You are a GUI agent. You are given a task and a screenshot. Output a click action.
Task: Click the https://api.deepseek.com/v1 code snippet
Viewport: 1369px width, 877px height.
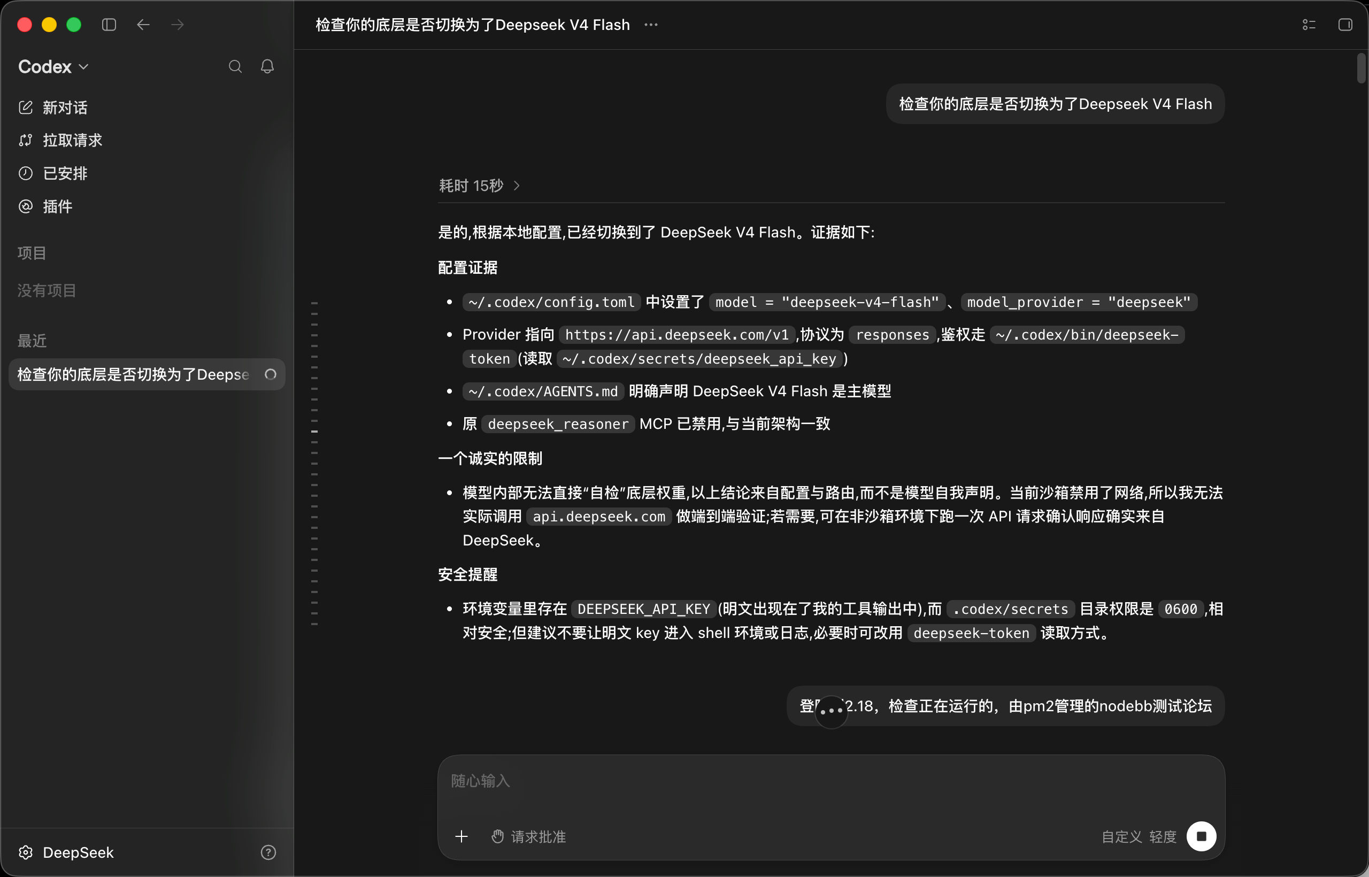676,334
